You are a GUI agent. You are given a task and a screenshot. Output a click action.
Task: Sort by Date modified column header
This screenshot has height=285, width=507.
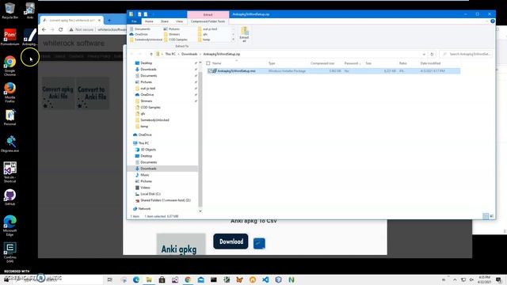(x=430, y=63)
